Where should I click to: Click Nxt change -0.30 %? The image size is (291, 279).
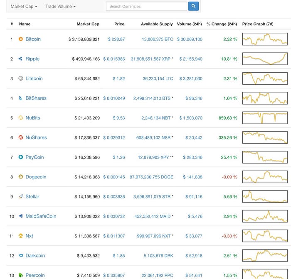coord(229,236)
